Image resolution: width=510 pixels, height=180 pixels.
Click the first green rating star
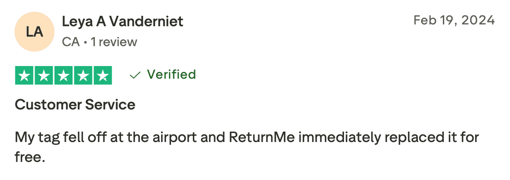click(x=24, y=75)
